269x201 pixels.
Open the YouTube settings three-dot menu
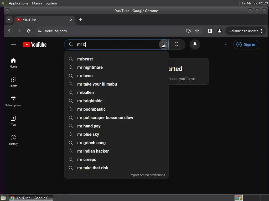pos(226,44)
